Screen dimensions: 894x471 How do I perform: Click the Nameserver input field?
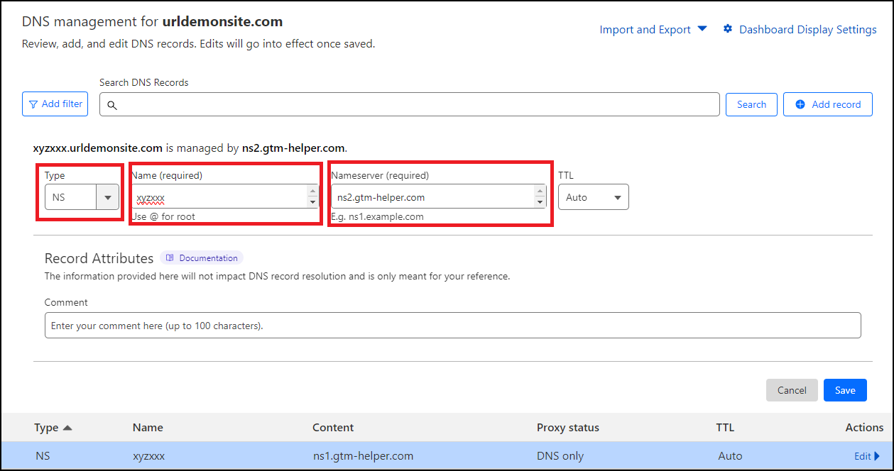(x=432, y=197)
